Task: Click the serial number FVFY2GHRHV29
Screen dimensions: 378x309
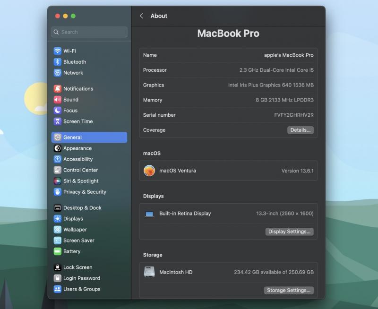Action: pos(294,115)
